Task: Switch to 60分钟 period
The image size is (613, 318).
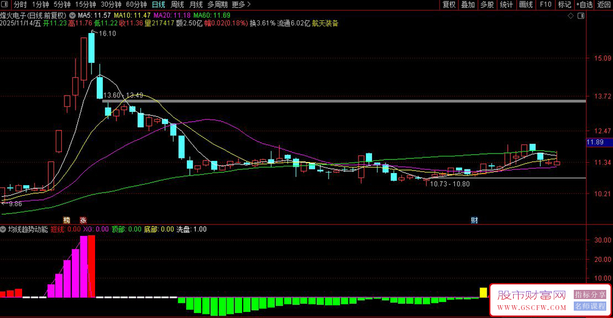Action: pyautogui.click(x=136, y=4)
